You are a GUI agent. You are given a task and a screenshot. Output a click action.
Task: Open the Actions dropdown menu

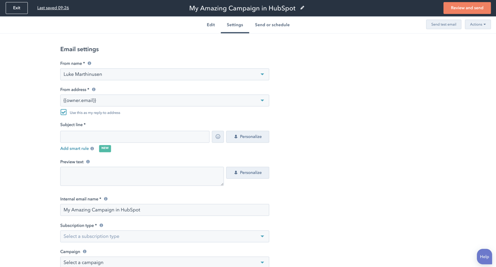point(478,24)
